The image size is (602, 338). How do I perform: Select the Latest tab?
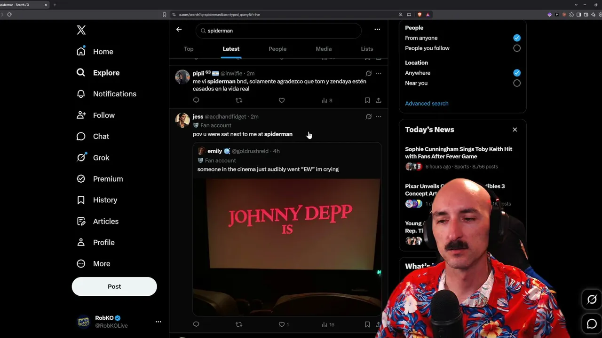[x=231, y=49]
